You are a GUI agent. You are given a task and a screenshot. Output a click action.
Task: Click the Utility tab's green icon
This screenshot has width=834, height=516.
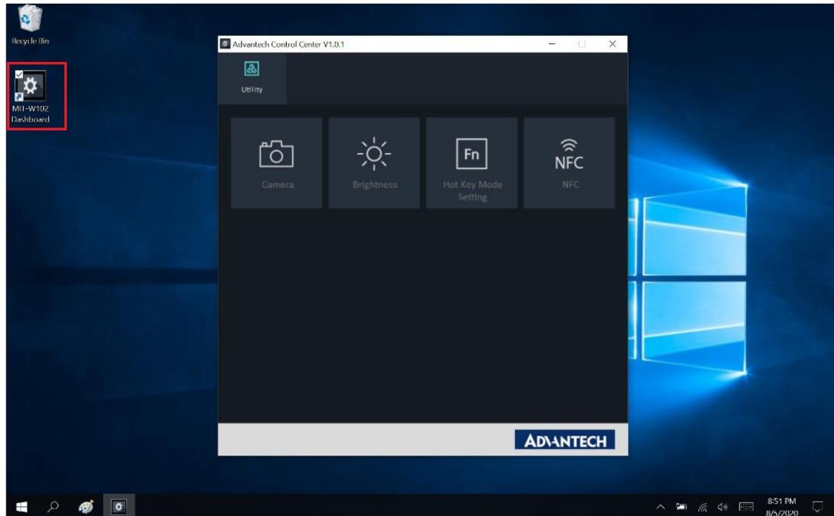(251, 67)
